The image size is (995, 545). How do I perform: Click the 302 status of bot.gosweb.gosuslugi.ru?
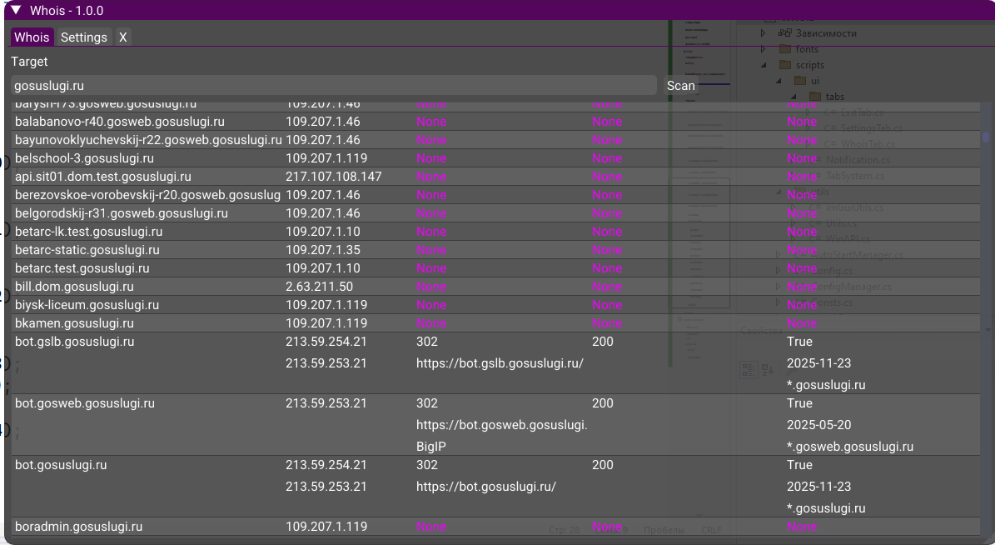(x=427, y=403)
